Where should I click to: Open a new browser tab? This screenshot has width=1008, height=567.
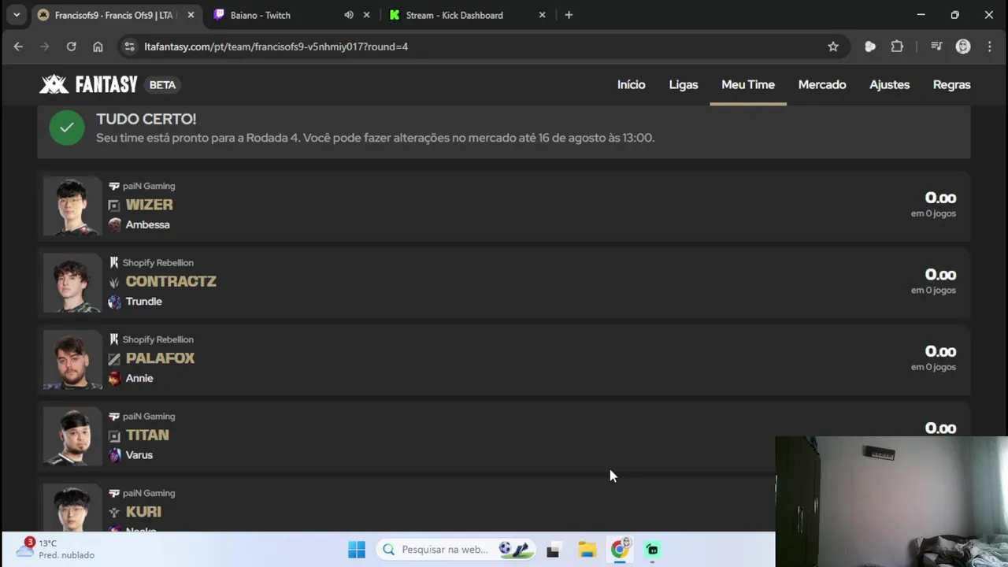click(569, 15)
